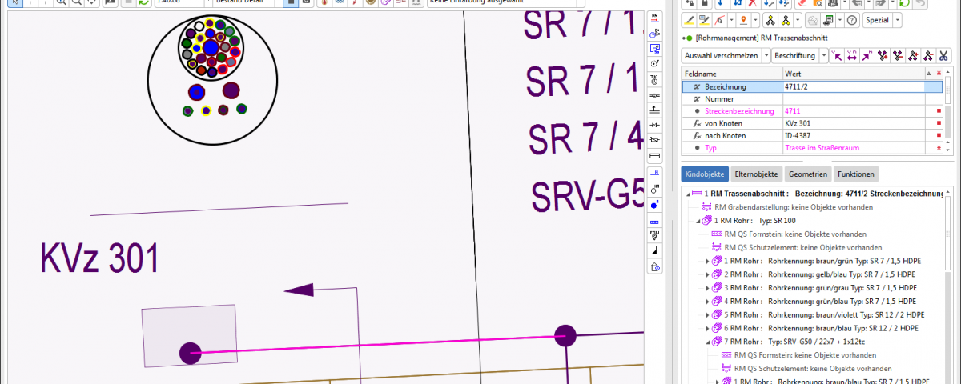Click the horizontal double-arrow n-n relation icon

click(x=852, y=56)
